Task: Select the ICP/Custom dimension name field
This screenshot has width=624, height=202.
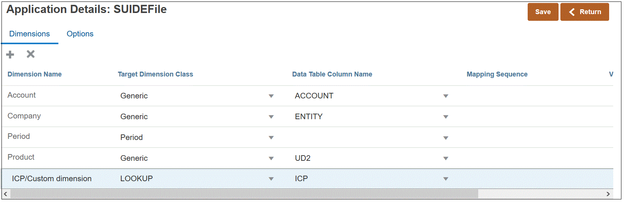Action: click(52, 179)
